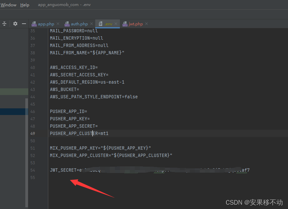Open the Window menu
Image resolution: width=288 pixels, height=209 pixels.
click(8, 5)
